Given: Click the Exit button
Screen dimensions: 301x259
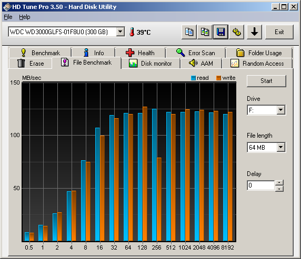Looking at the screenshot, I should pos(279,32).
